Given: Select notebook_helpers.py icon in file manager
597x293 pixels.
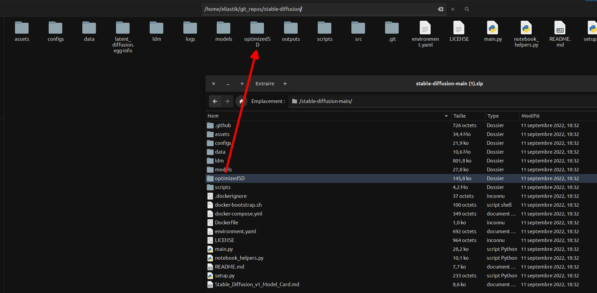Looking at the screenshot, I should [526, 28].
